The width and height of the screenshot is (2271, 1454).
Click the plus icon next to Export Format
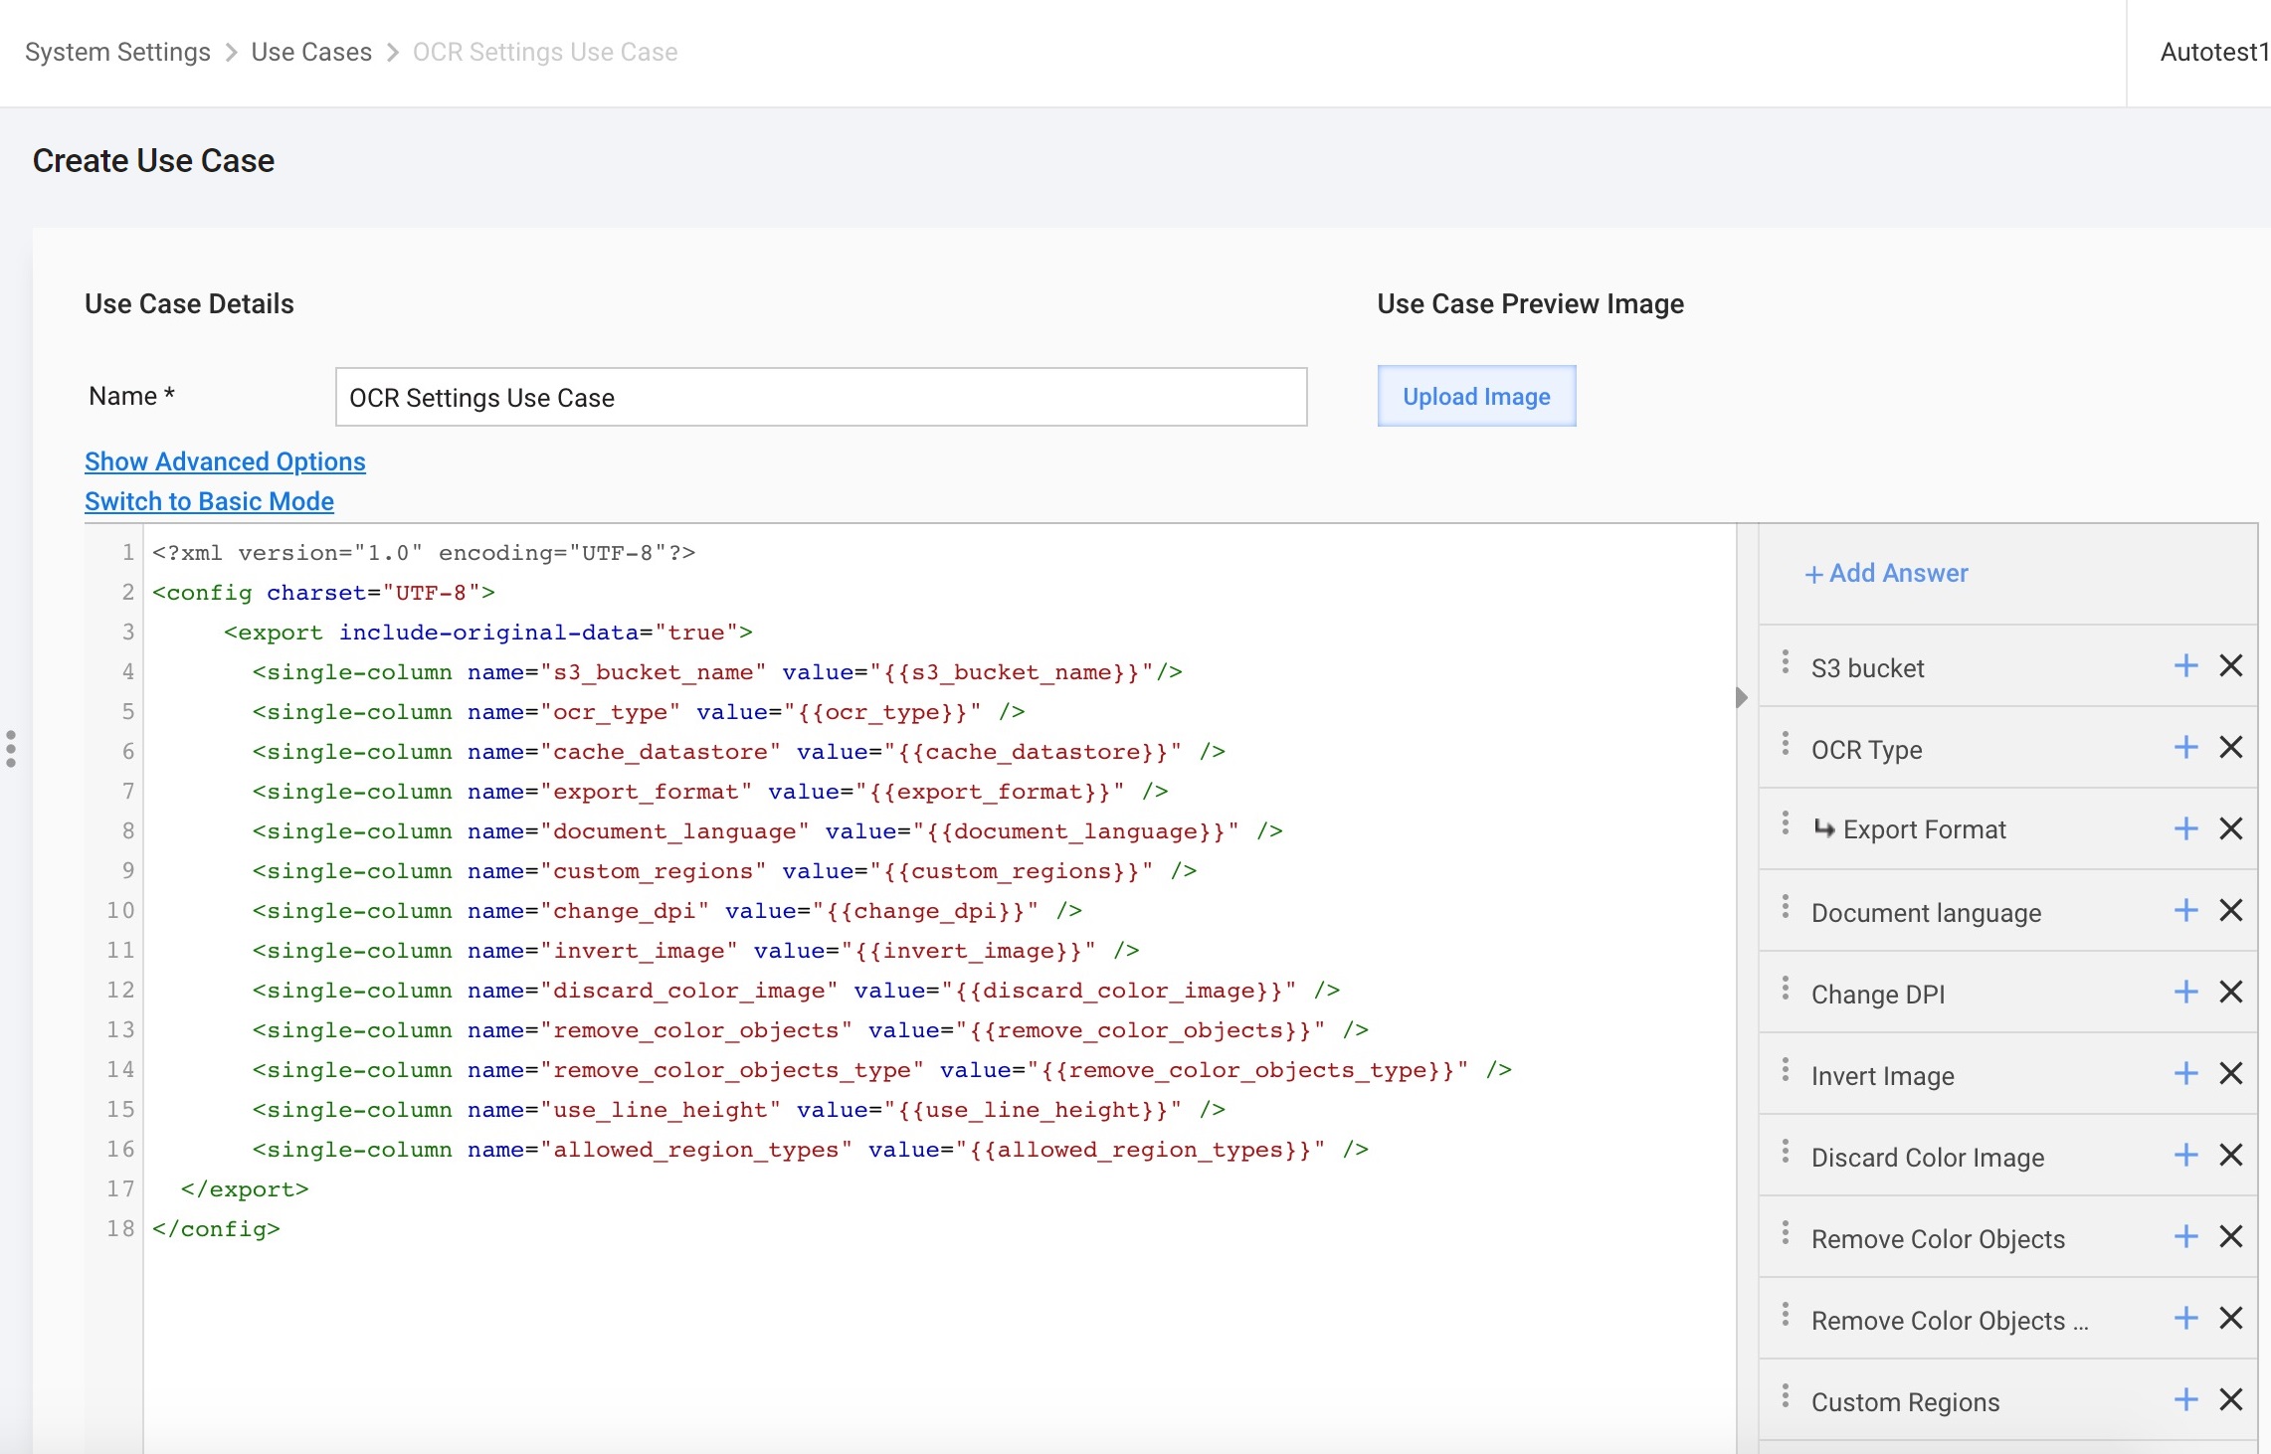pos(2185,828)
